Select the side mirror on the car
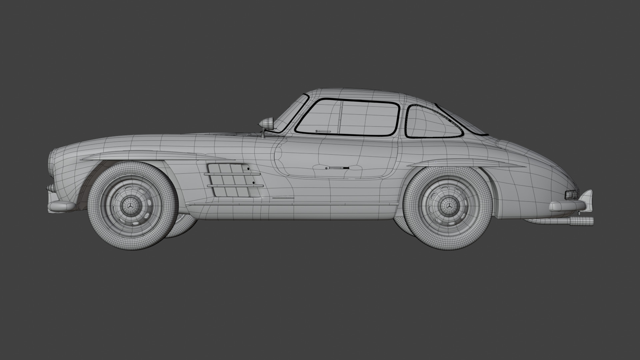This screenshot has height=360, width=640. [266, 123]
